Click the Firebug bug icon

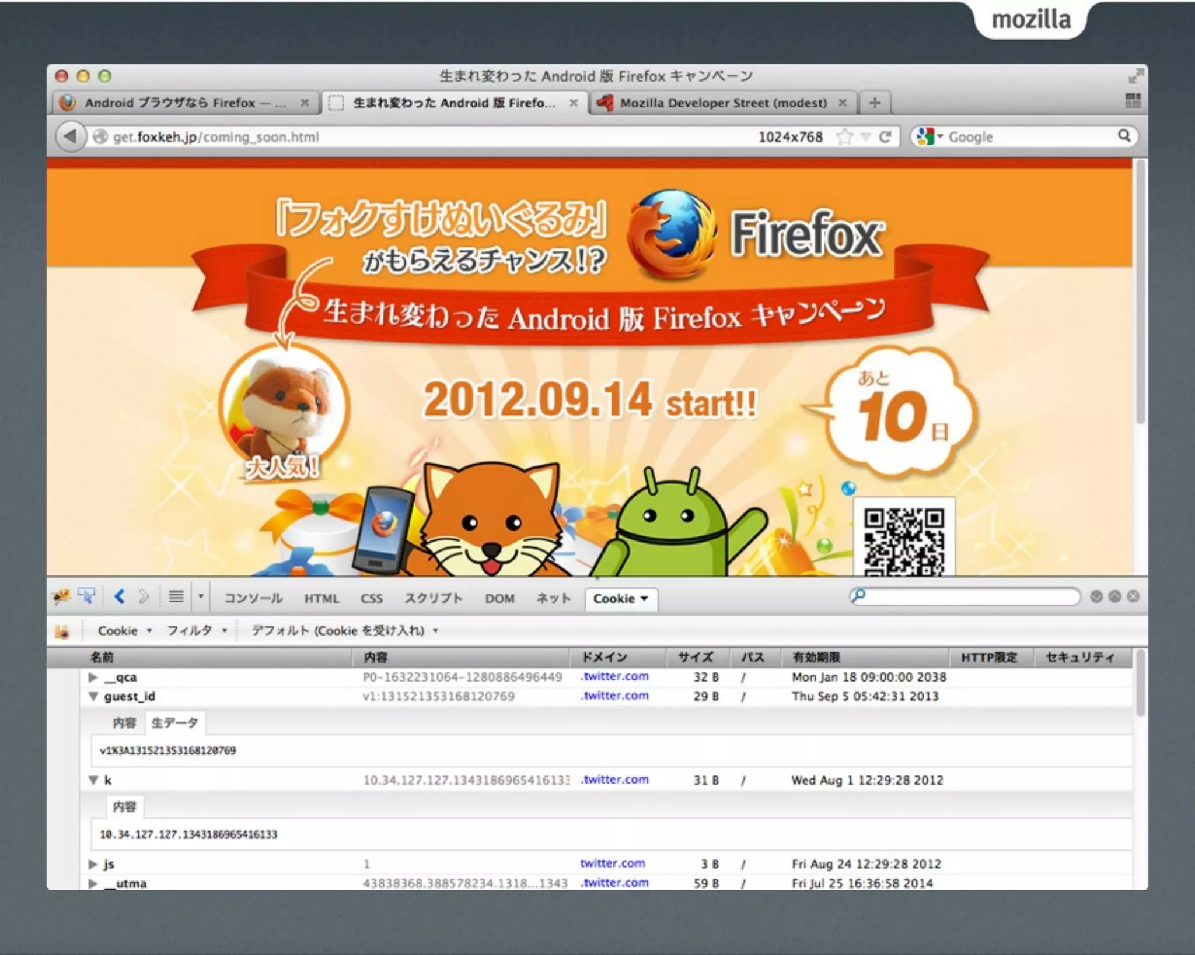61,596
